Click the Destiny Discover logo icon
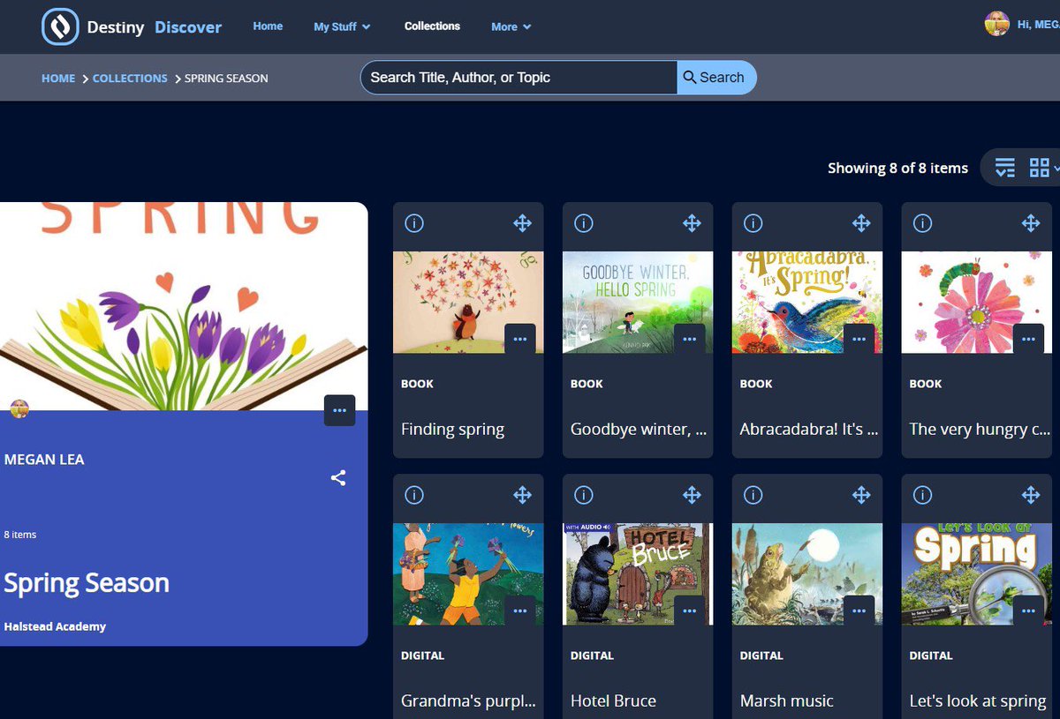This screenshot has width=1060, height=719. pos(60,26)
